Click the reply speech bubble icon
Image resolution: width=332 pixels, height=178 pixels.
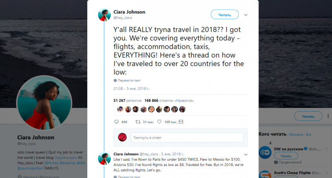click(x=116, y=122)
